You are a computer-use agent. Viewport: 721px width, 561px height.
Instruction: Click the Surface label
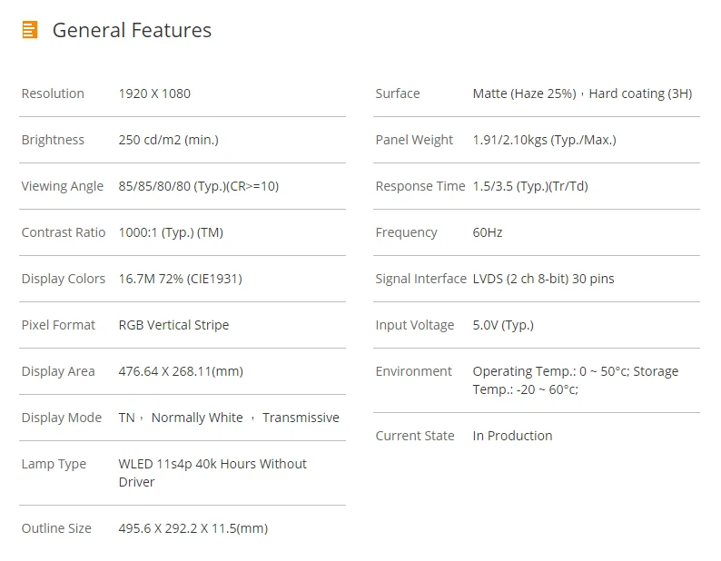click(x=398, y=93)
